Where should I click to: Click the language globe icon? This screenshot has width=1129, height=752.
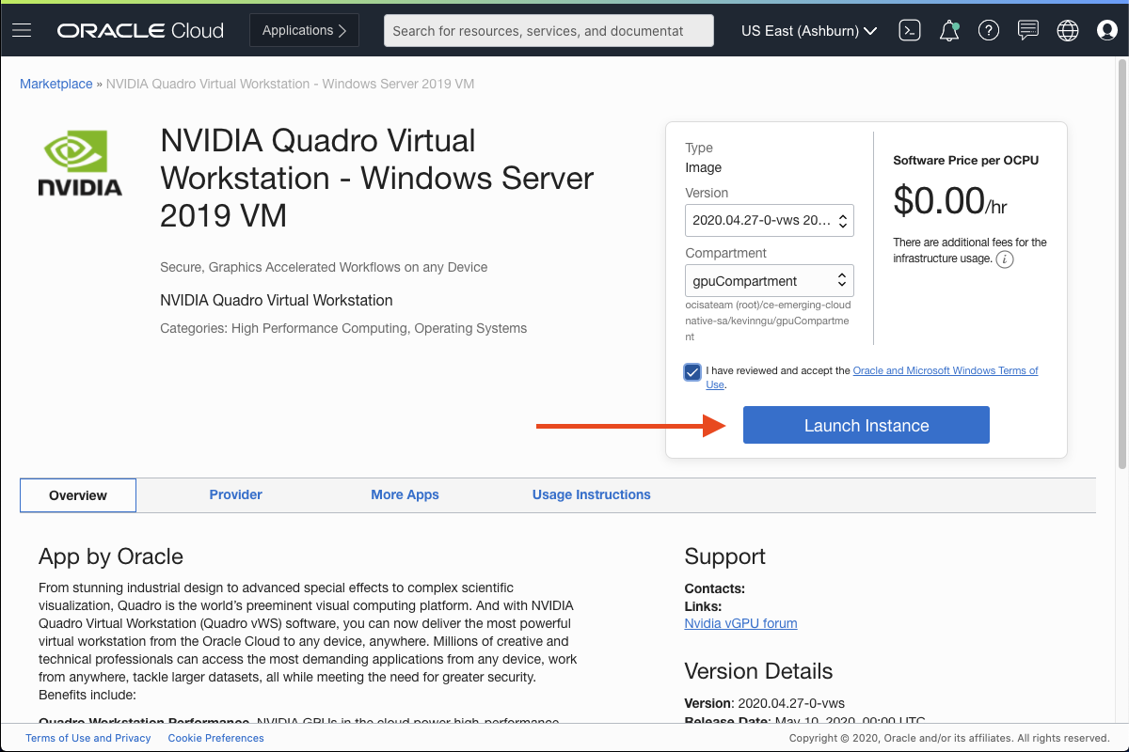point(1067,29)
